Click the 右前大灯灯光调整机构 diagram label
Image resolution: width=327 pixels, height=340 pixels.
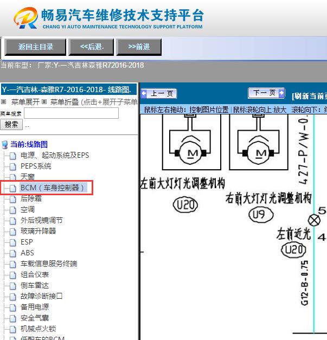268,198
